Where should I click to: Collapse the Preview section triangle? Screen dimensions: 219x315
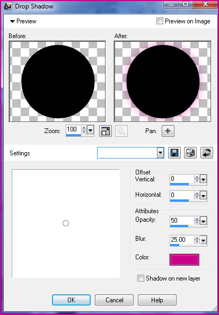(x=12, y=21)
